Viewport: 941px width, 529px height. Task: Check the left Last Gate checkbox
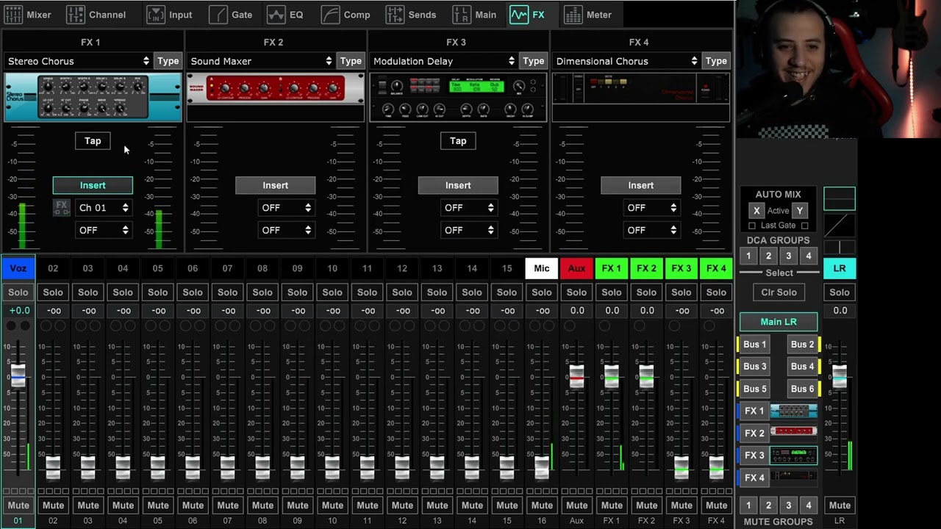(751, 226)
